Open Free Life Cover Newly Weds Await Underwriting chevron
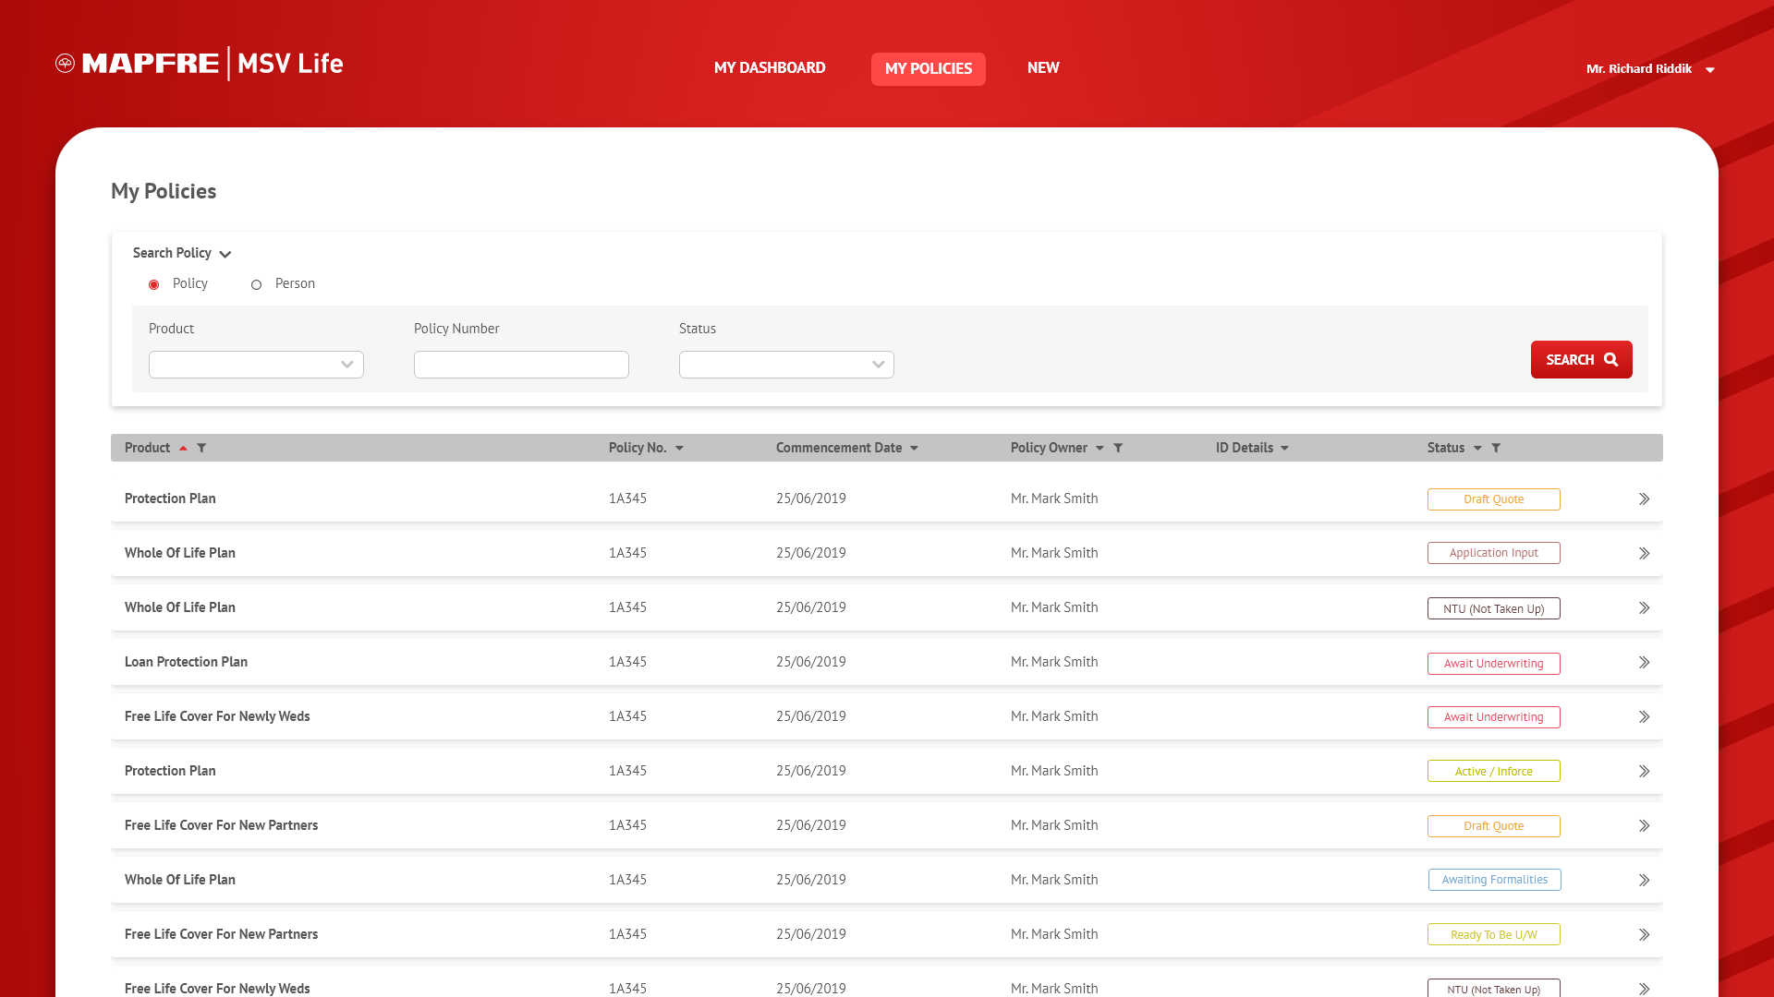The width and height of the screenshot is (1774, 997). point(1644,717)
